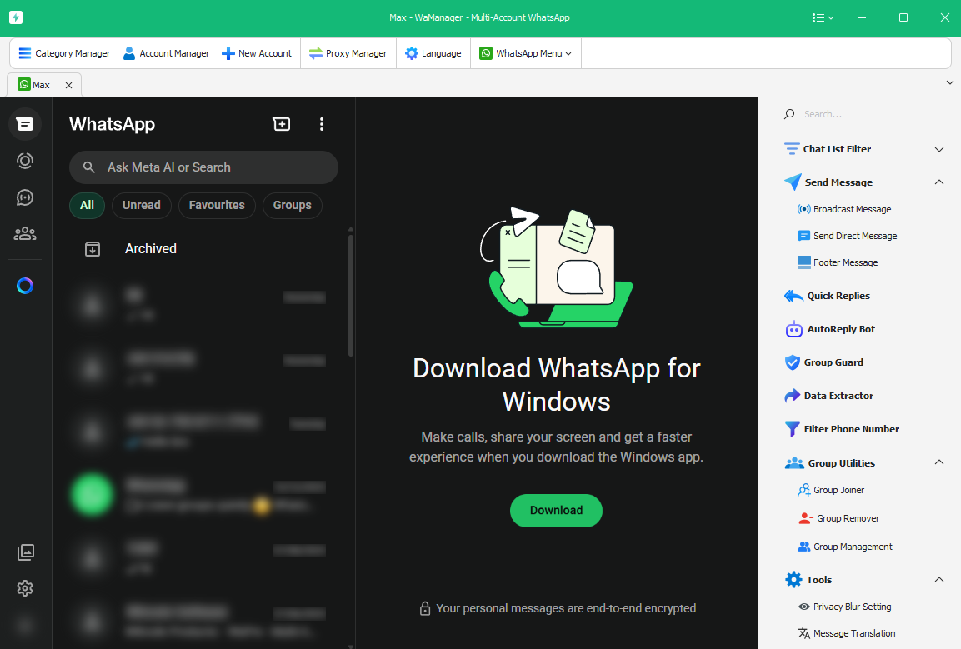
Task: Expand the Chat List Filter section
Action: click(938, 150)
